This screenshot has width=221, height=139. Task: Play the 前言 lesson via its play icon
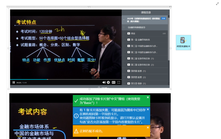pyautogui.click(x=129, y=33)
